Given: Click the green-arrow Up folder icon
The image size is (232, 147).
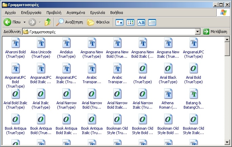Looking at the screenshot, I should (x=48, y=22).
